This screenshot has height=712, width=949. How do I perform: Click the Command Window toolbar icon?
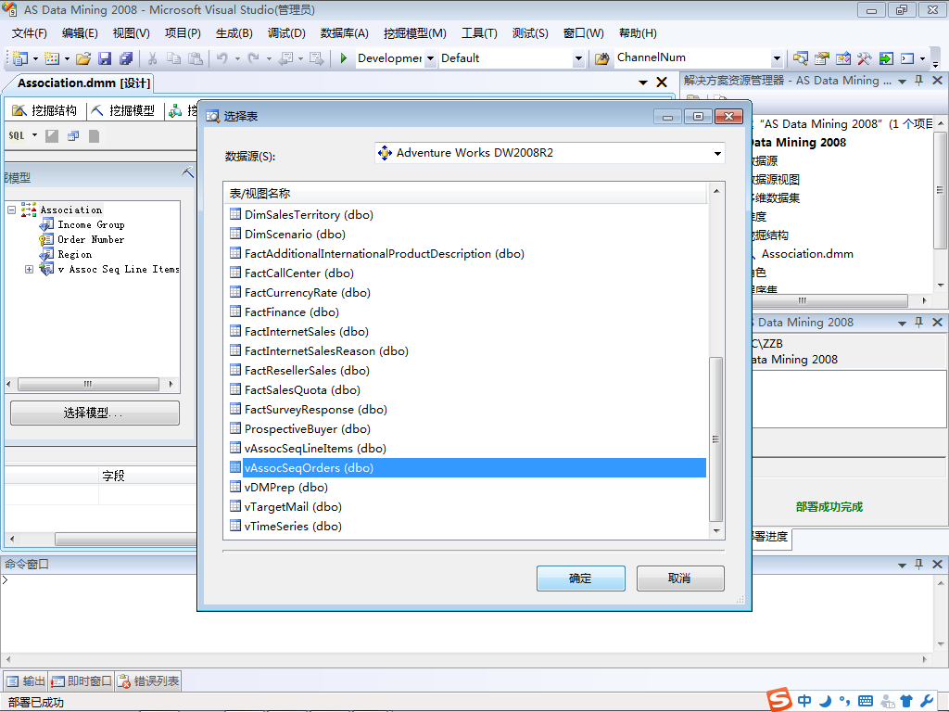907,58
